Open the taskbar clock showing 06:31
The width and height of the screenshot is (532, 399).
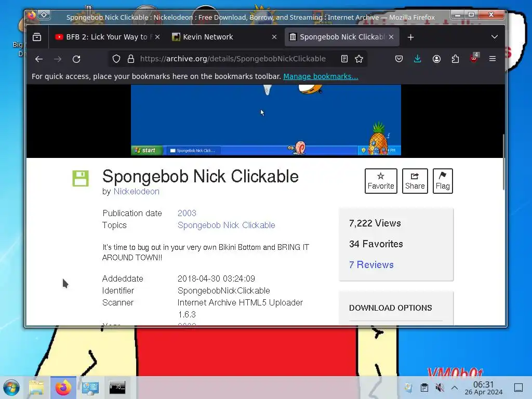(x=484, y=388)
